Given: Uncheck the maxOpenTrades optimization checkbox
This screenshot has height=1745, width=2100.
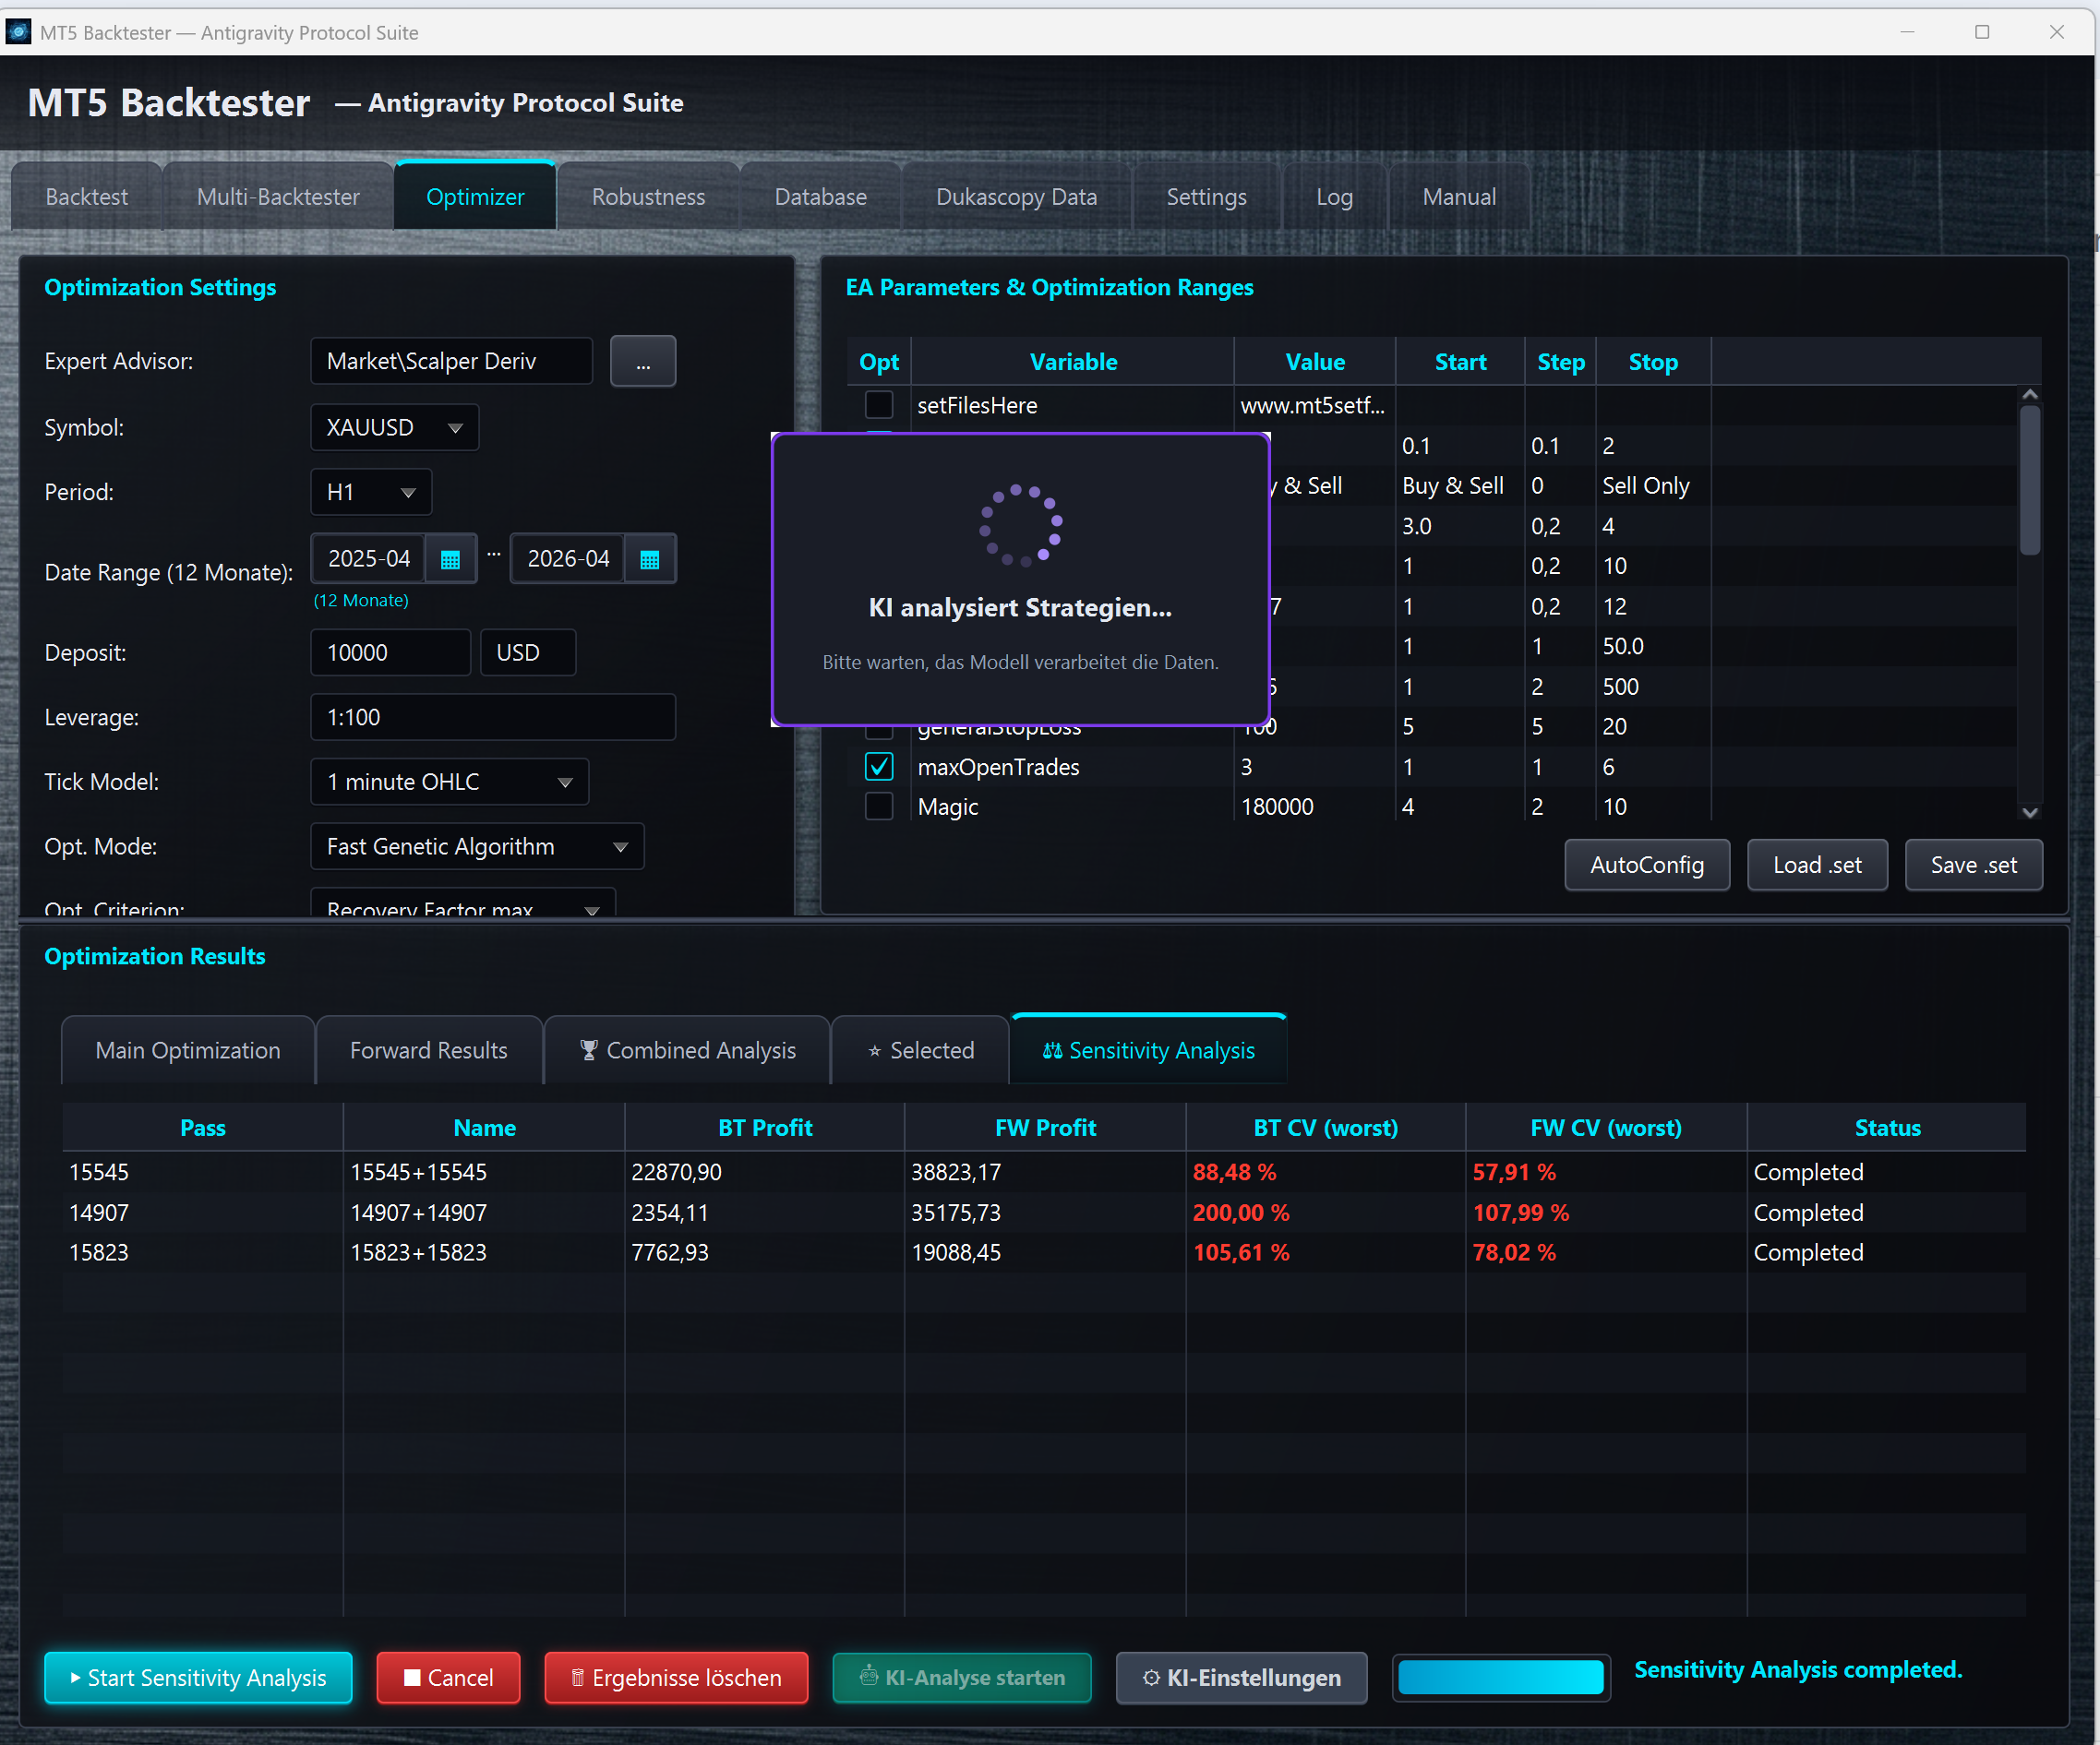Looking at the screenshot, I should pyautogui.click(x=879, y=767).
